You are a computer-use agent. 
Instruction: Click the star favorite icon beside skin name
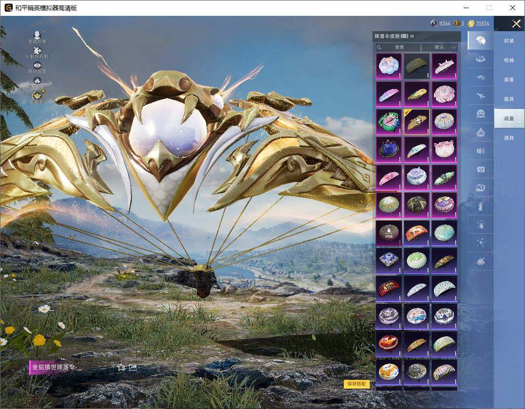point(121,368)
